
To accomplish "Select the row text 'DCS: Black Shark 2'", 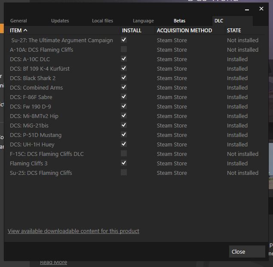I will 33,78.
